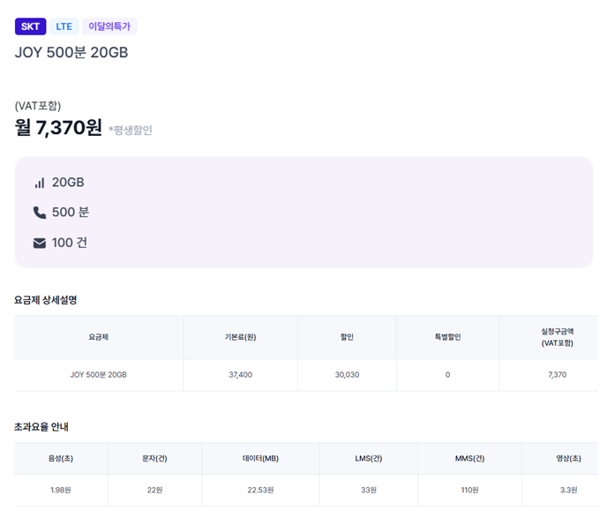The height and width of the screenshot is (518, 607).
Task: Click the 문자(건) column header
Action: pos(155,458)
